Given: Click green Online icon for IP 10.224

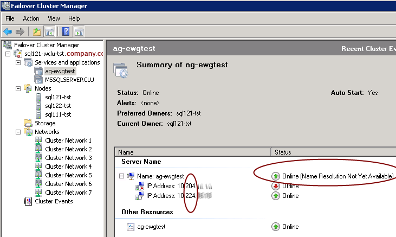Looking at the screenshot, I should [x=276, y=196].
